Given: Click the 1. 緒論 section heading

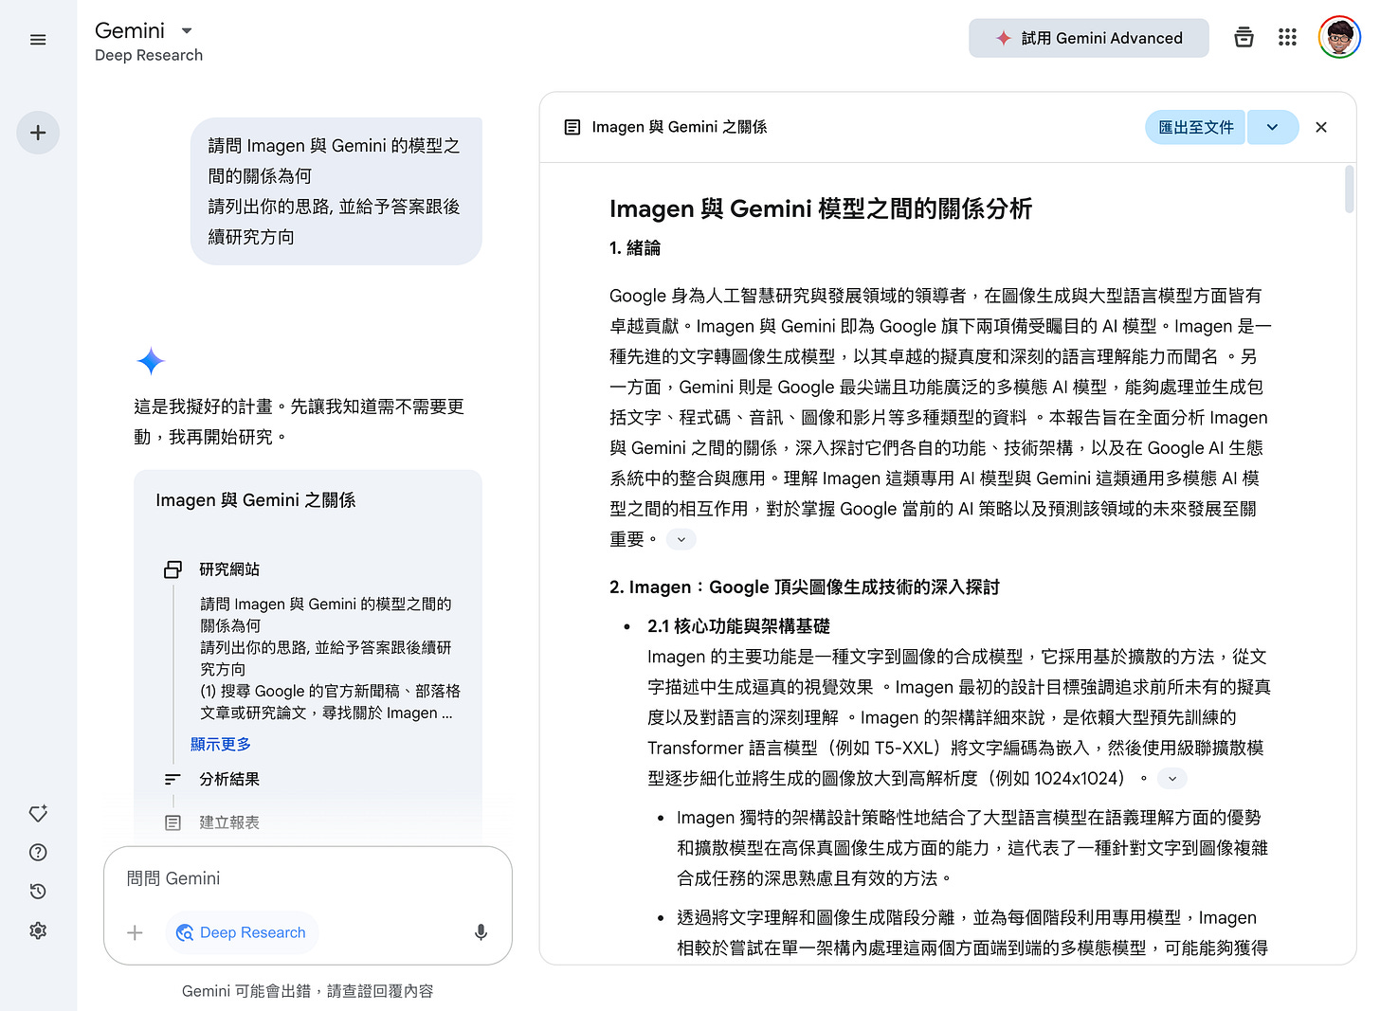Looking at the screenshot, I should tap(635, 248).
